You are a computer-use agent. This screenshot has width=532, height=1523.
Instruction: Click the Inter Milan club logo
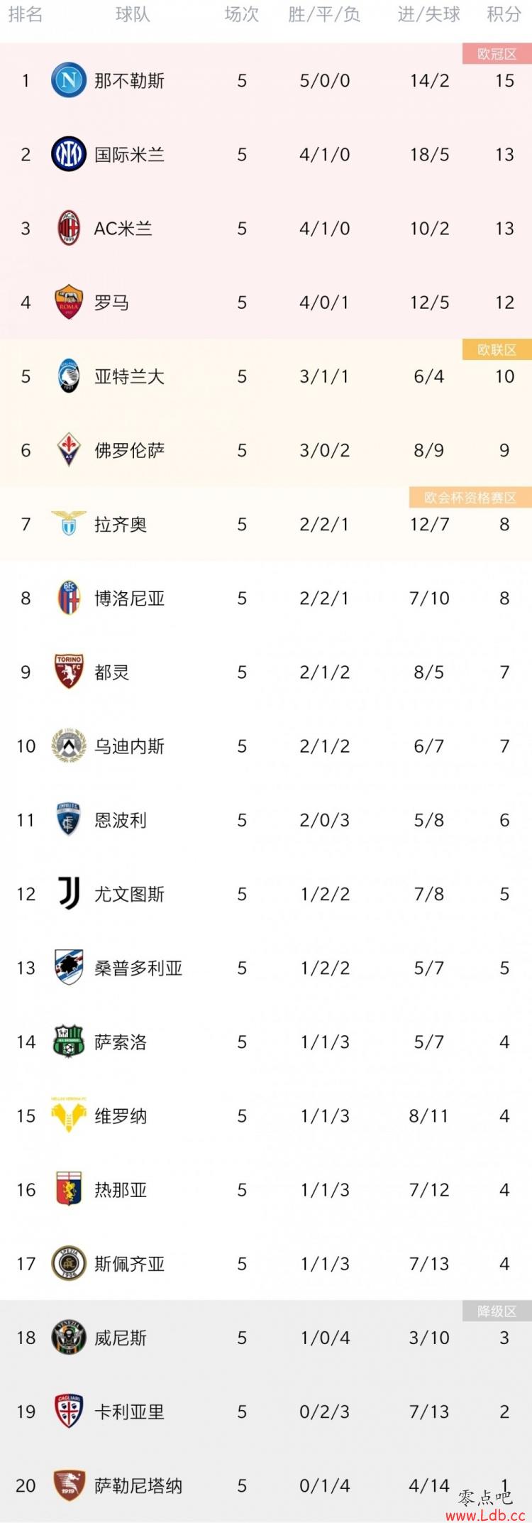point(69,155)
